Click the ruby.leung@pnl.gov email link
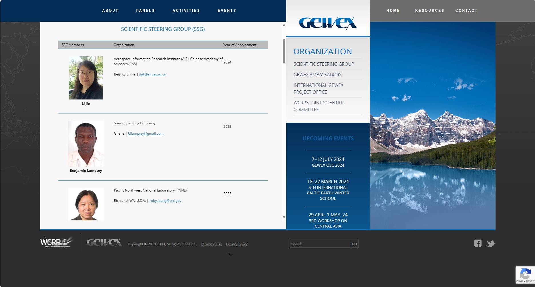The height and width of the screenshot is (287, 535). pos(165,201)
